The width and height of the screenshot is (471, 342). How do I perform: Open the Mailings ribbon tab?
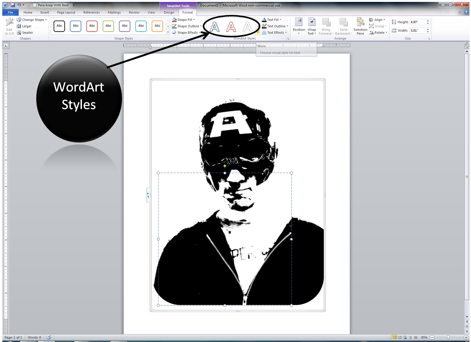[114, 12]
